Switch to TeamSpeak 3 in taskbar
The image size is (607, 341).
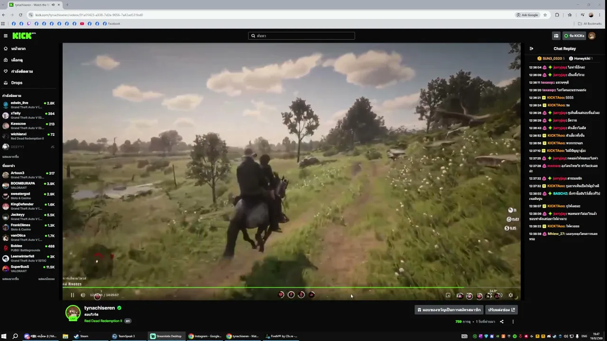click(x=124, y=336)
